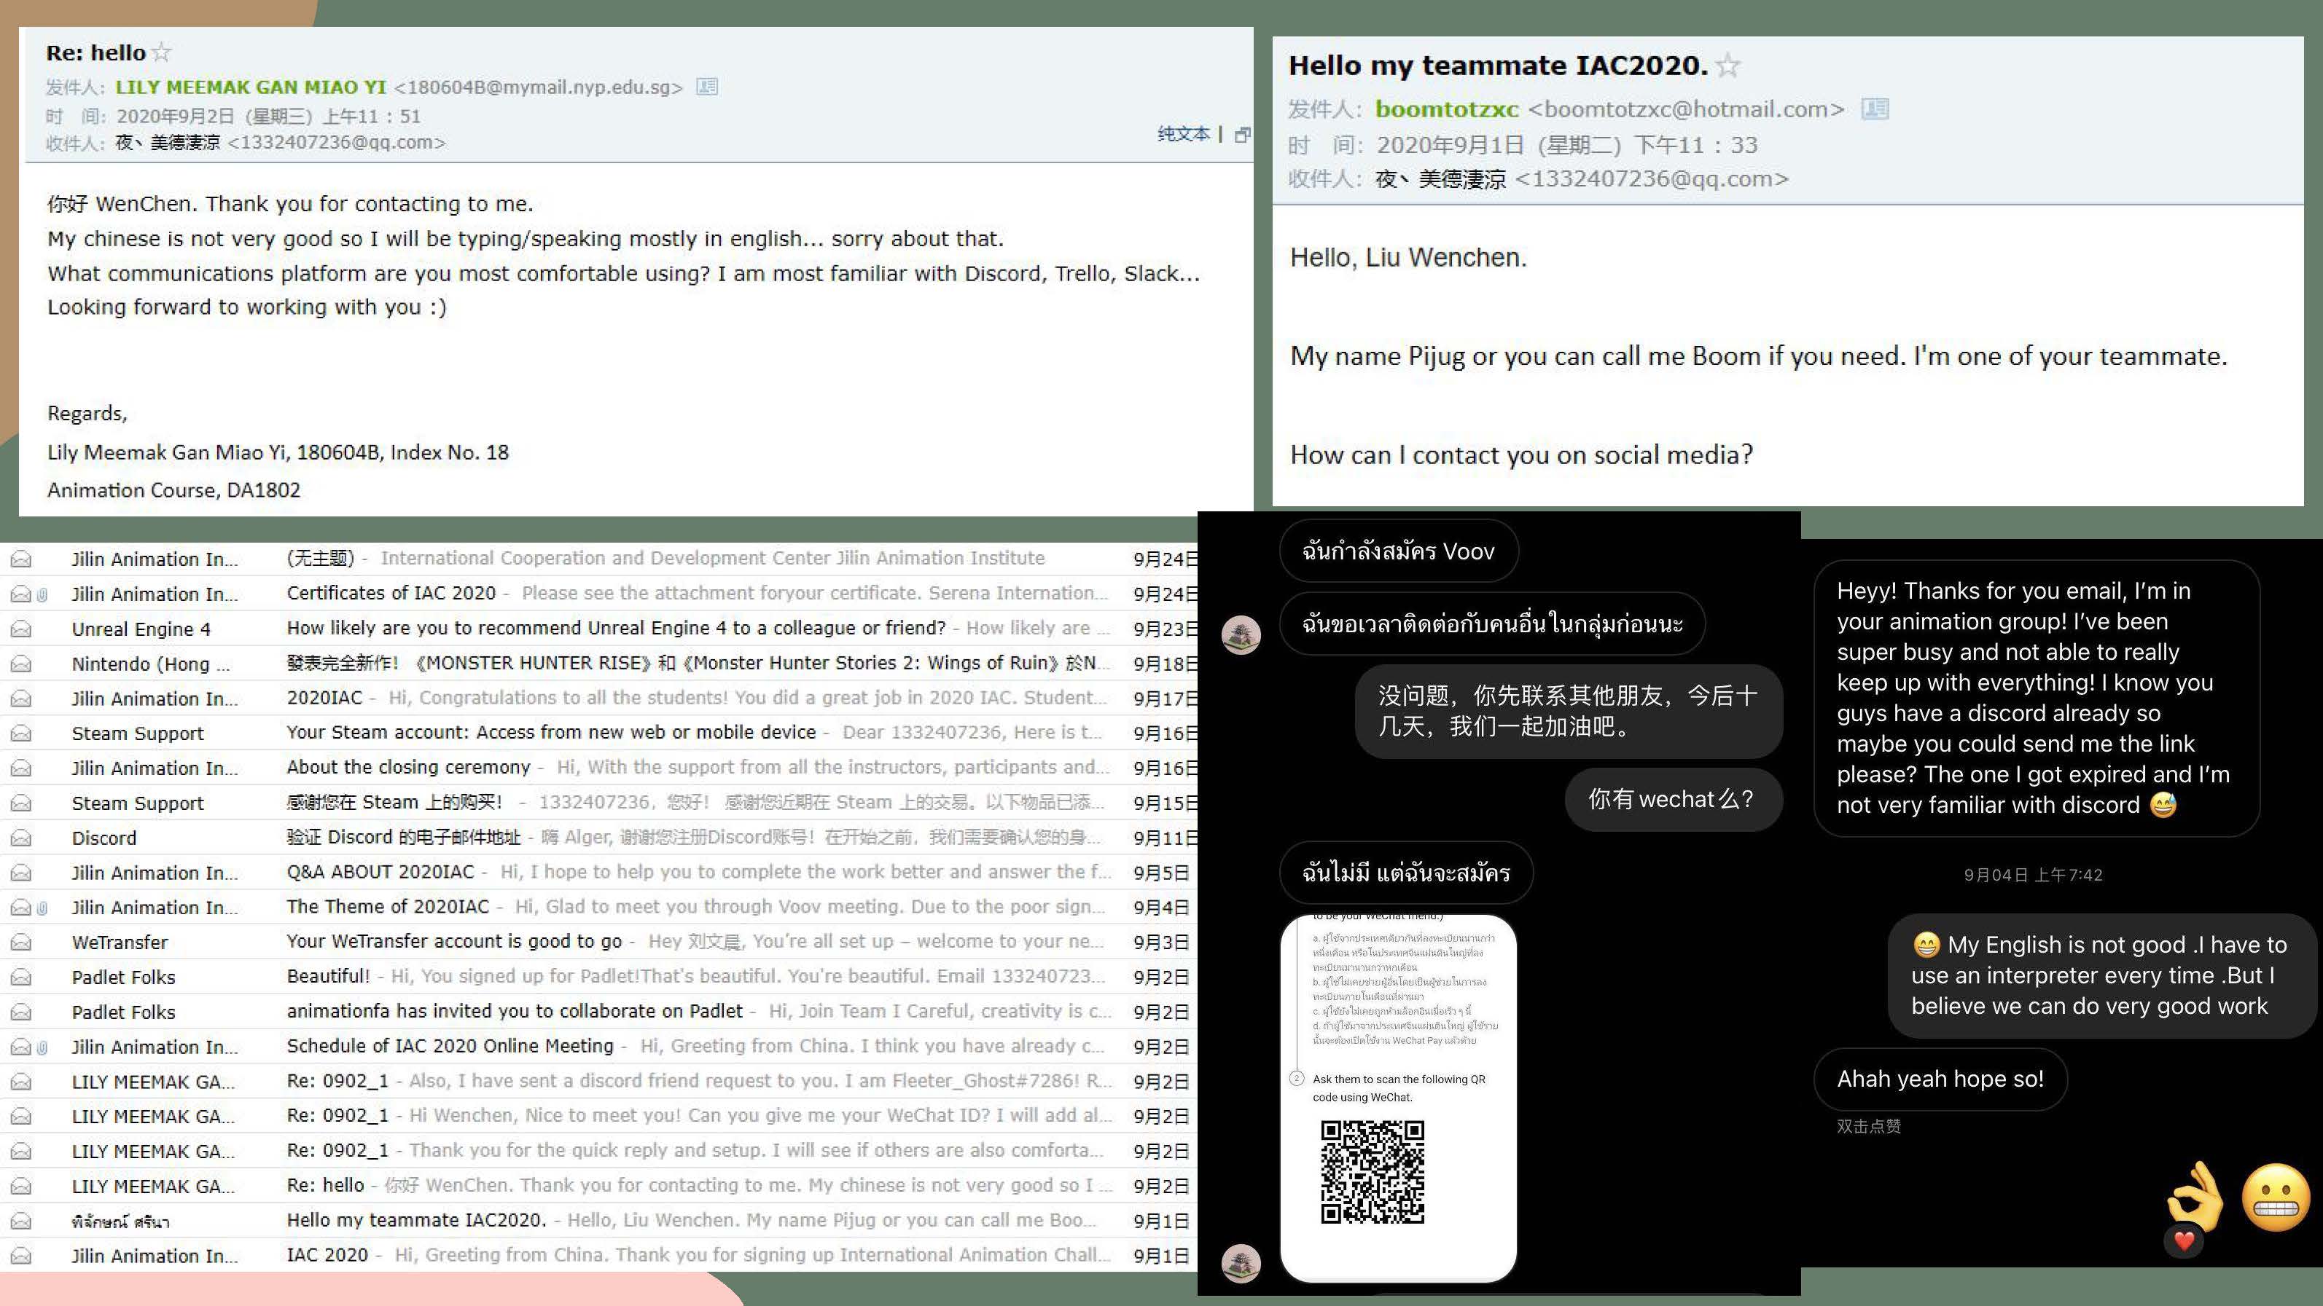
Task: Open the MONSTER HUNTER RISE email from Nintendo
Action: tap(692, 664)
